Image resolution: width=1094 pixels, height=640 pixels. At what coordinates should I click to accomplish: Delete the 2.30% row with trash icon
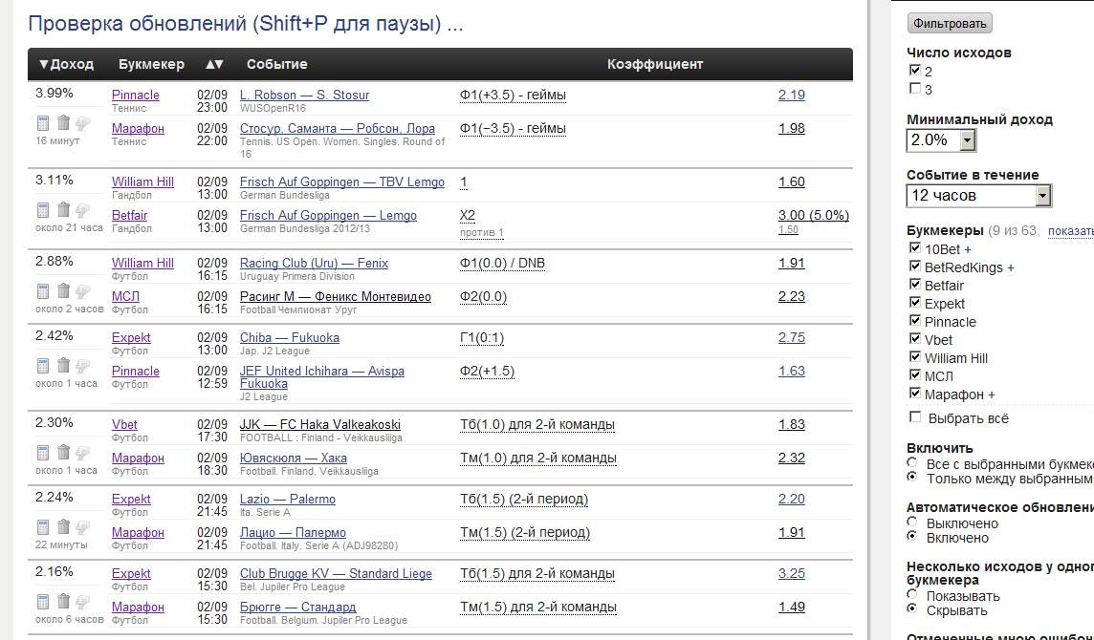click(x=63, y=453)
